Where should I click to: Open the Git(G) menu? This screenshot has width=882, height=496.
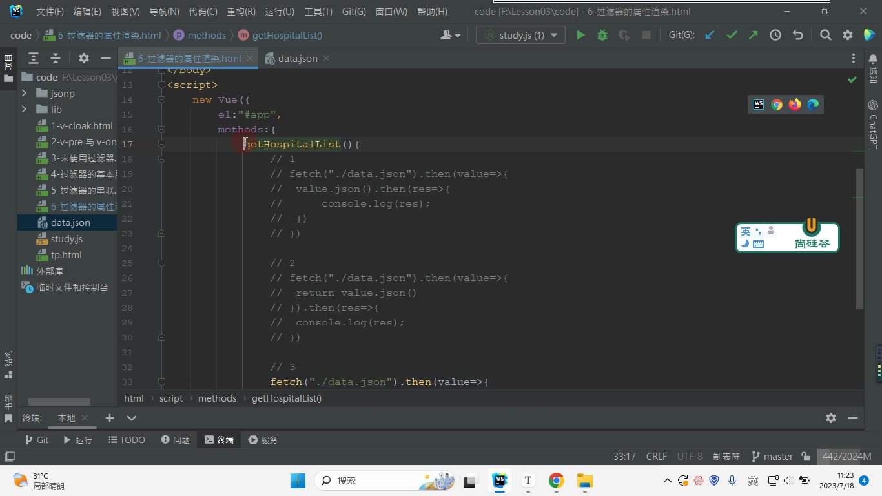point(353,12)
